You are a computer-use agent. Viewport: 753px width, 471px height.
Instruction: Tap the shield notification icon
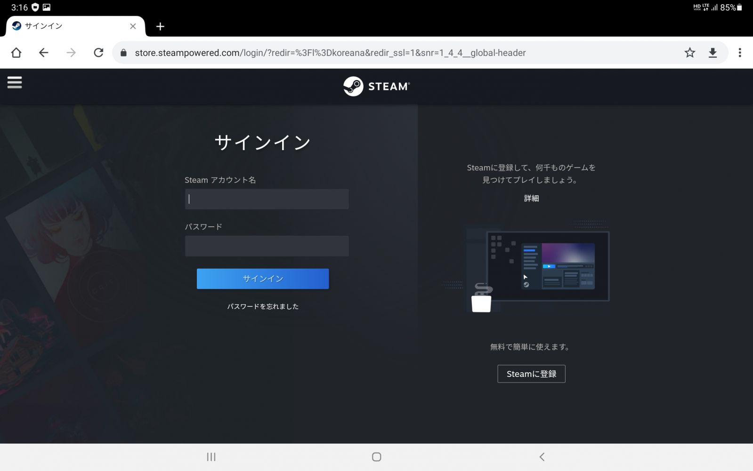35,8
